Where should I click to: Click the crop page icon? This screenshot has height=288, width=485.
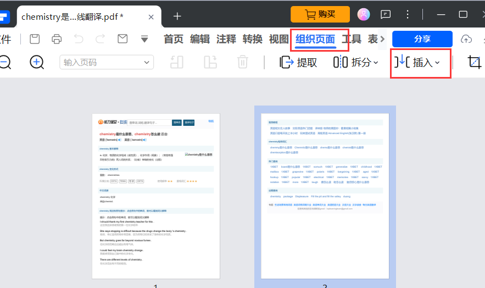point(475,62)
